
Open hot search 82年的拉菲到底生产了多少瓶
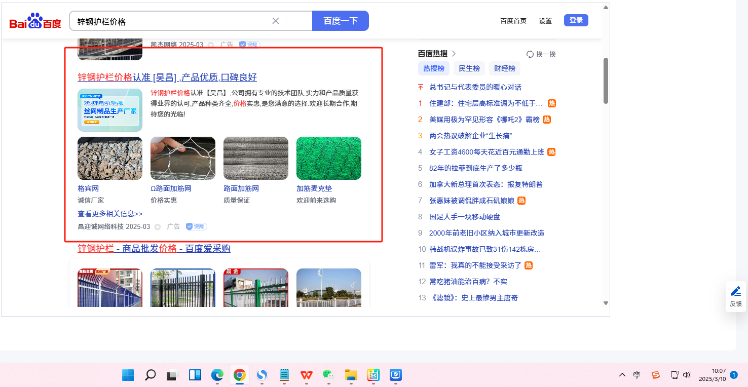pyautogui.click(x=476, y=168)
